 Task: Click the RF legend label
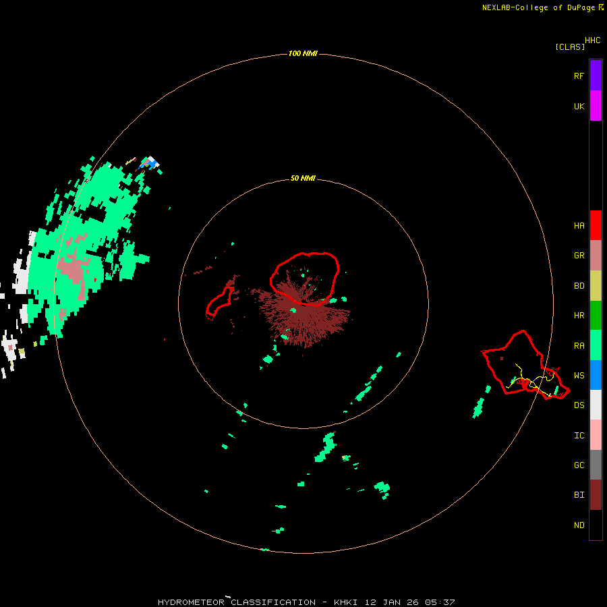(x=579, y=76)
